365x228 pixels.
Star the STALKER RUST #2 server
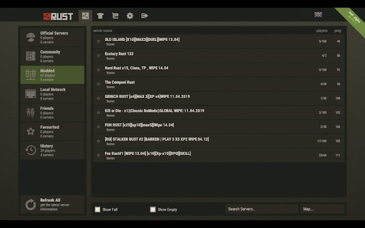coord(99,141)
